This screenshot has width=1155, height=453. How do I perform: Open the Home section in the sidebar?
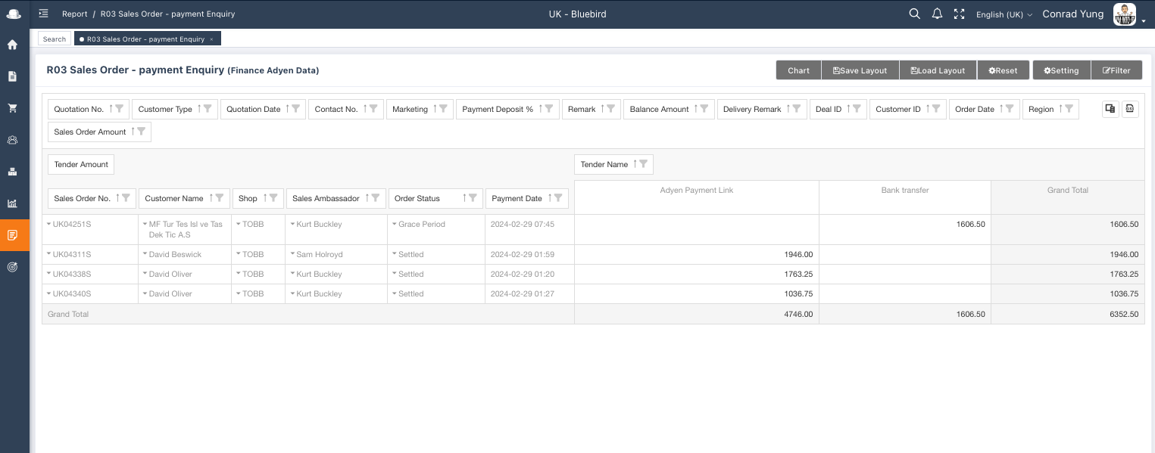pos(13,45)
